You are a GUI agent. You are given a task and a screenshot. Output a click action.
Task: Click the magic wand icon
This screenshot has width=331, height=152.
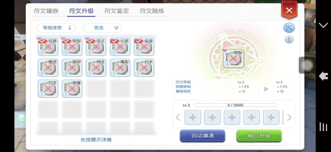coord(289,28)
